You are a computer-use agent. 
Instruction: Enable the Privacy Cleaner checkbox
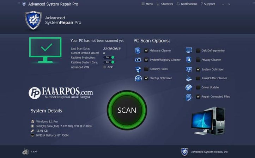pyautogui.click(x=198, y=60)
